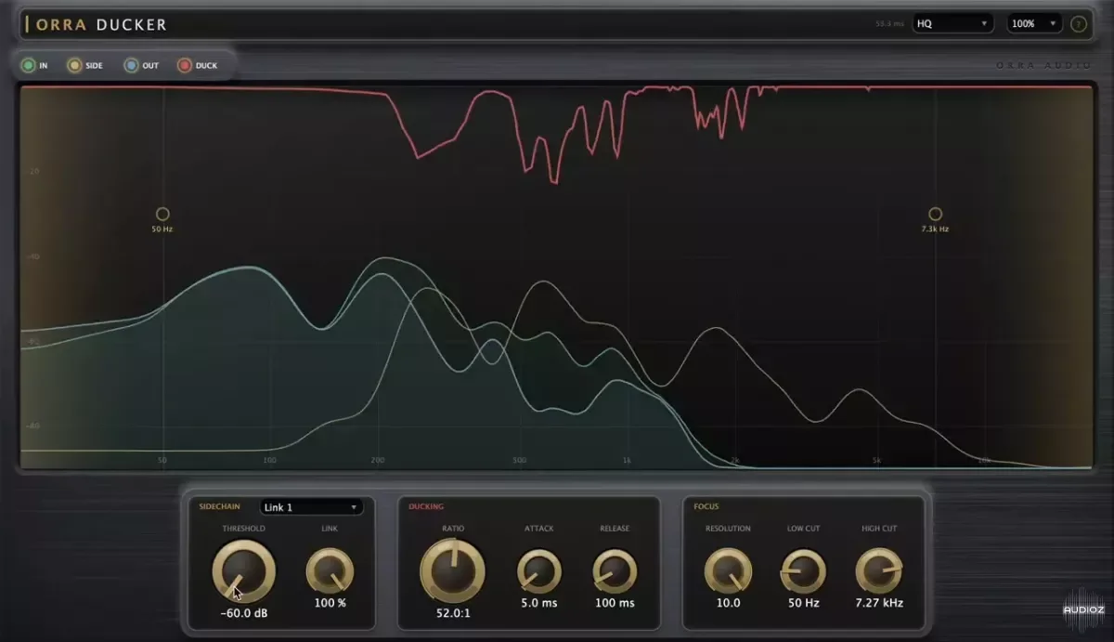Select the 7.3k Hz high cut handle
The width and height of the screenshot is (1114, 642).
pyautogui.click(x=935, y=214)
